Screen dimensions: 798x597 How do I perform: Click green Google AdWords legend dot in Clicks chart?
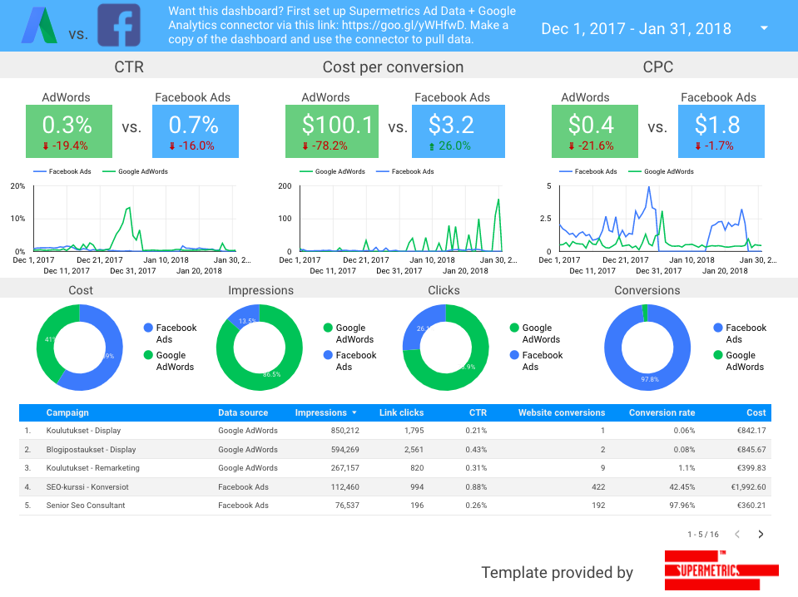point(514,328)
